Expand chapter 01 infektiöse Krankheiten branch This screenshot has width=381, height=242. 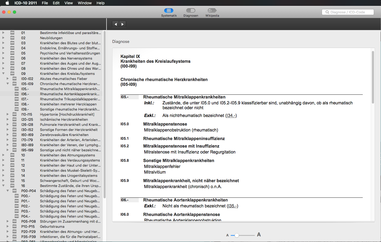pyautogui.click(x=3, y=33)
